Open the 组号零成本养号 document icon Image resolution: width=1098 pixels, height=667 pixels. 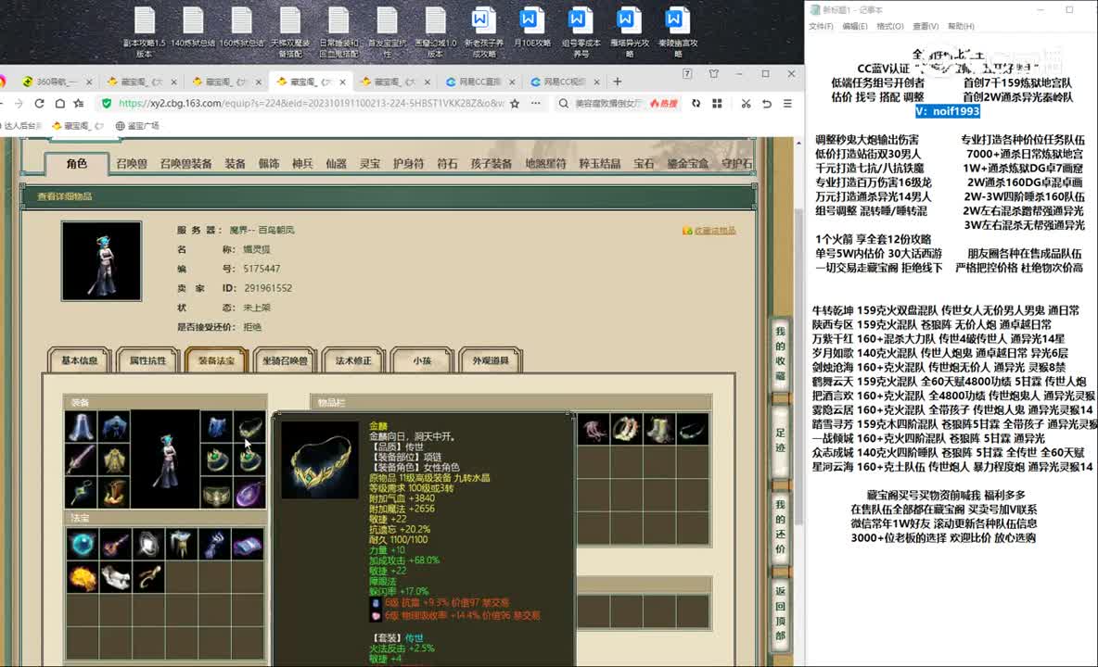coord(581,31)
